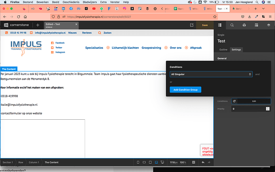Expand the Specialisaties navigation menu
The height and width of the screenshot is (172, 275).
click(94, 48)
